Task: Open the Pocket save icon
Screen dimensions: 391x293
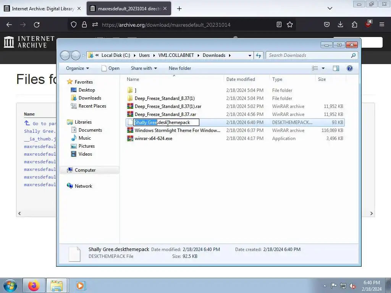Action: point(327,24)
